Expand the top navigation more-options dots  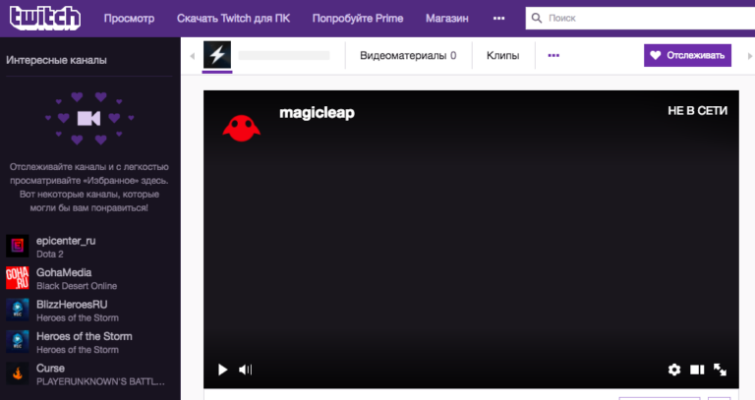[498, 19]
